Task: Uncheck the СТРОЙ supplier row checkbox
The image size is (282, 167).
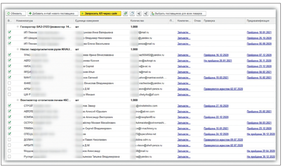Action: point(9,106)
